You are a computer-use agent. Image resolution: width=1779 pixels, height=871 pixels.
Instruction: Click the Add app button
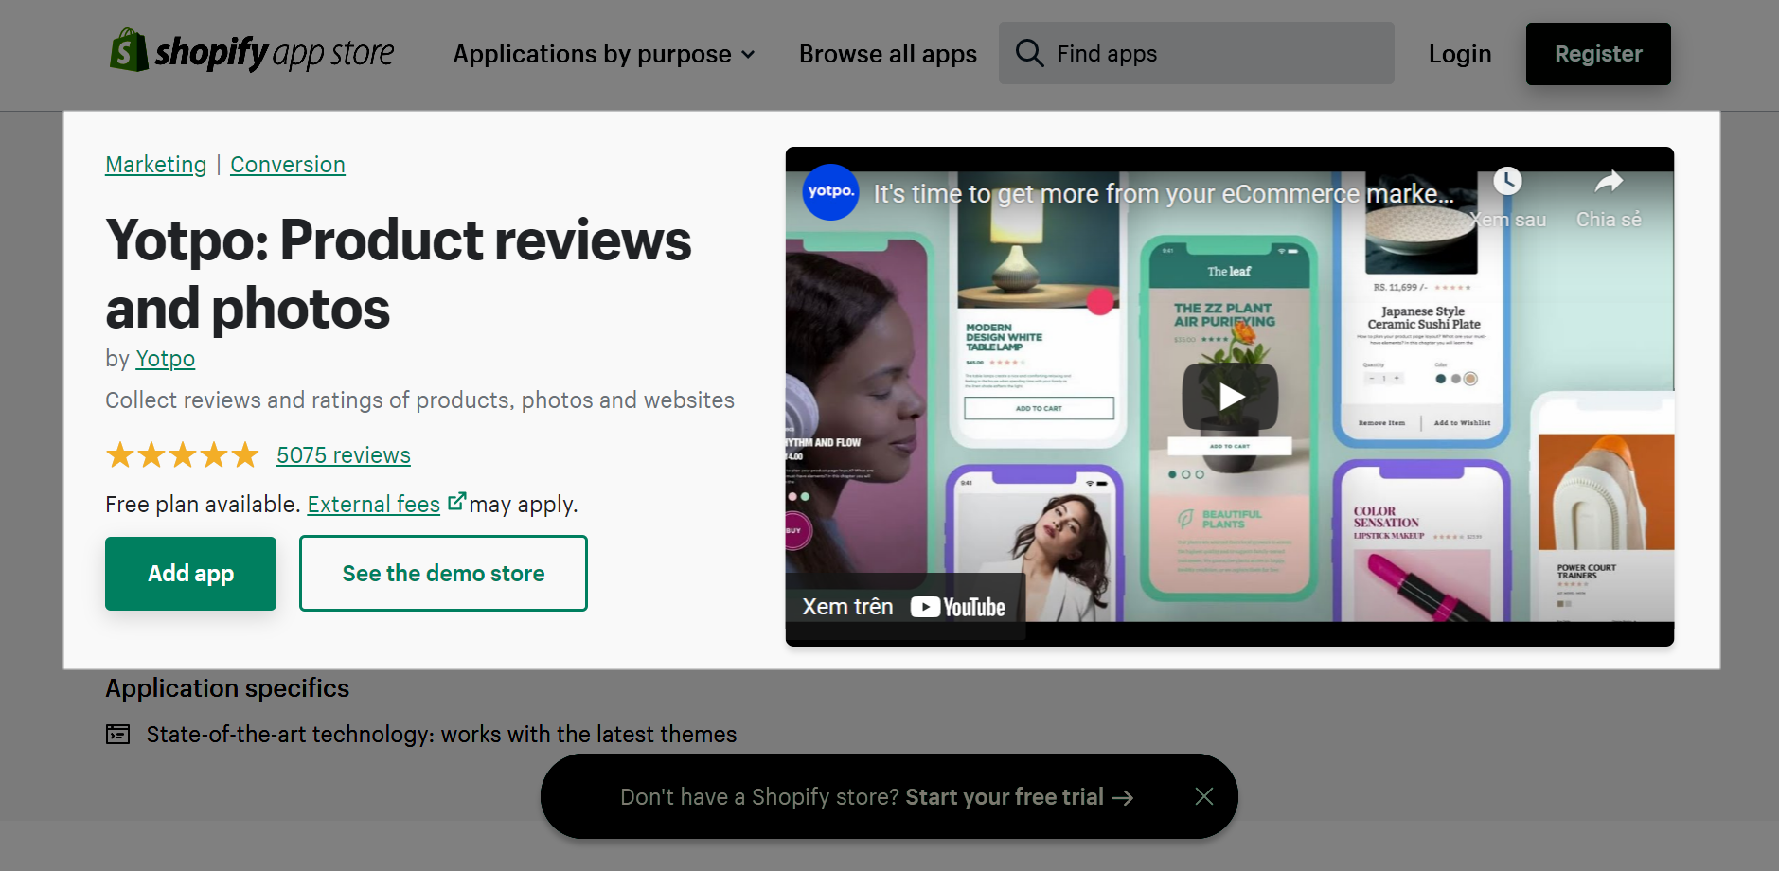[x=190, y=574]
